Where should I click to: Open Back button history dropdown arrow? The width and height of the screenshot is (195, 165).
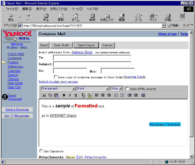pos(20,17)
